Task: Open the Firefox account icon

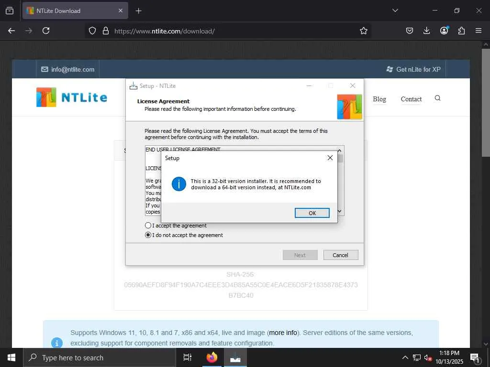Action: 444,31
